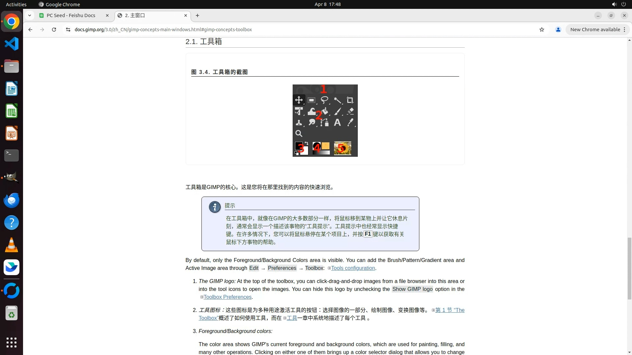Viewport: 632px width, 355px height.
Task: Open Thunderbird mail from dock
Action: pos(12,200)
